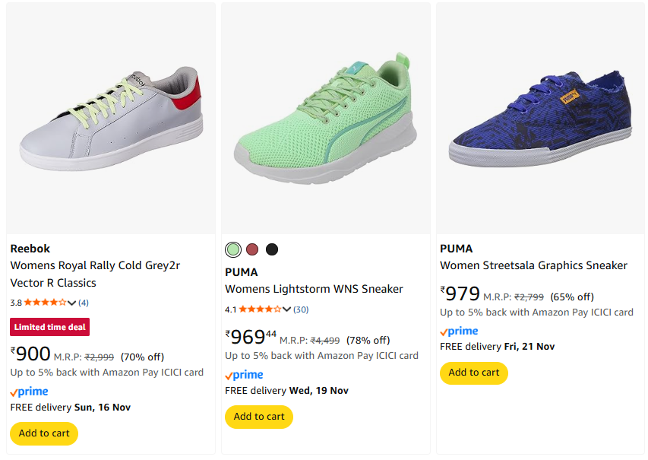Screen dimensions: 648x460
Task: Click the Reebok shoe star rating icons
Action: click(45, 303)
